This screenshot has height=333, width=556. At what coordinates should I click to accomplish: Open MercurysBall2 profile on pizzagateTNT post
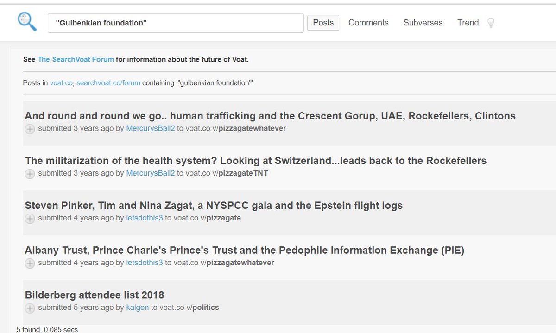[x=151, y=173]
